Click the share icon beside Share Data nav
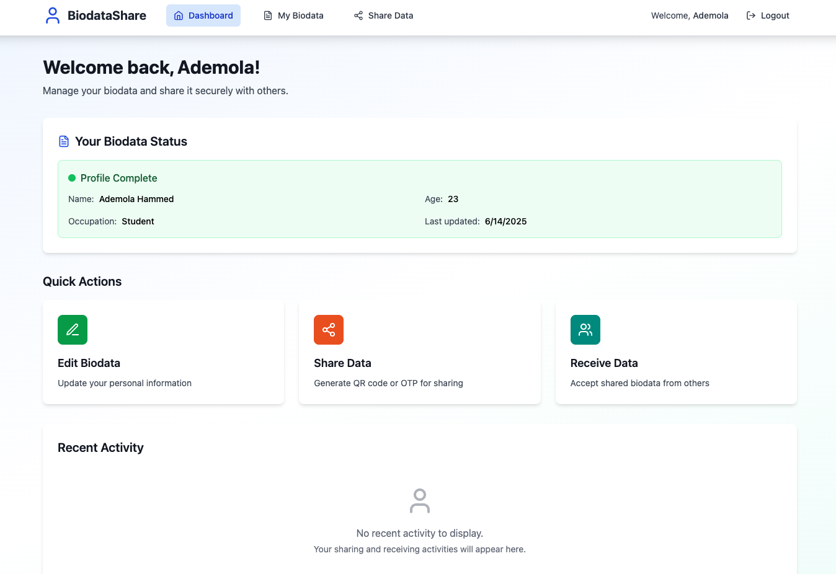The height and width of the screenshot is (574, 836). coord(358,15)
